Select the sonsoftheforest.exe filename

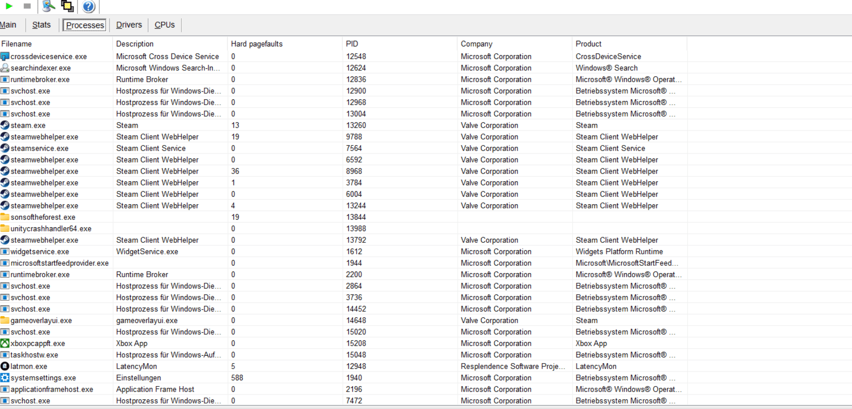43,217
